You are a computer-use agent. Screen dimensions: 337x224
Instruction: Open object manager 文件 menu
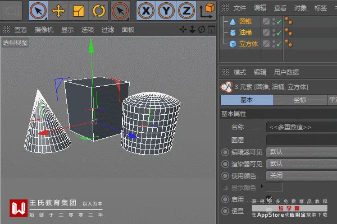(x=240, y=8)
